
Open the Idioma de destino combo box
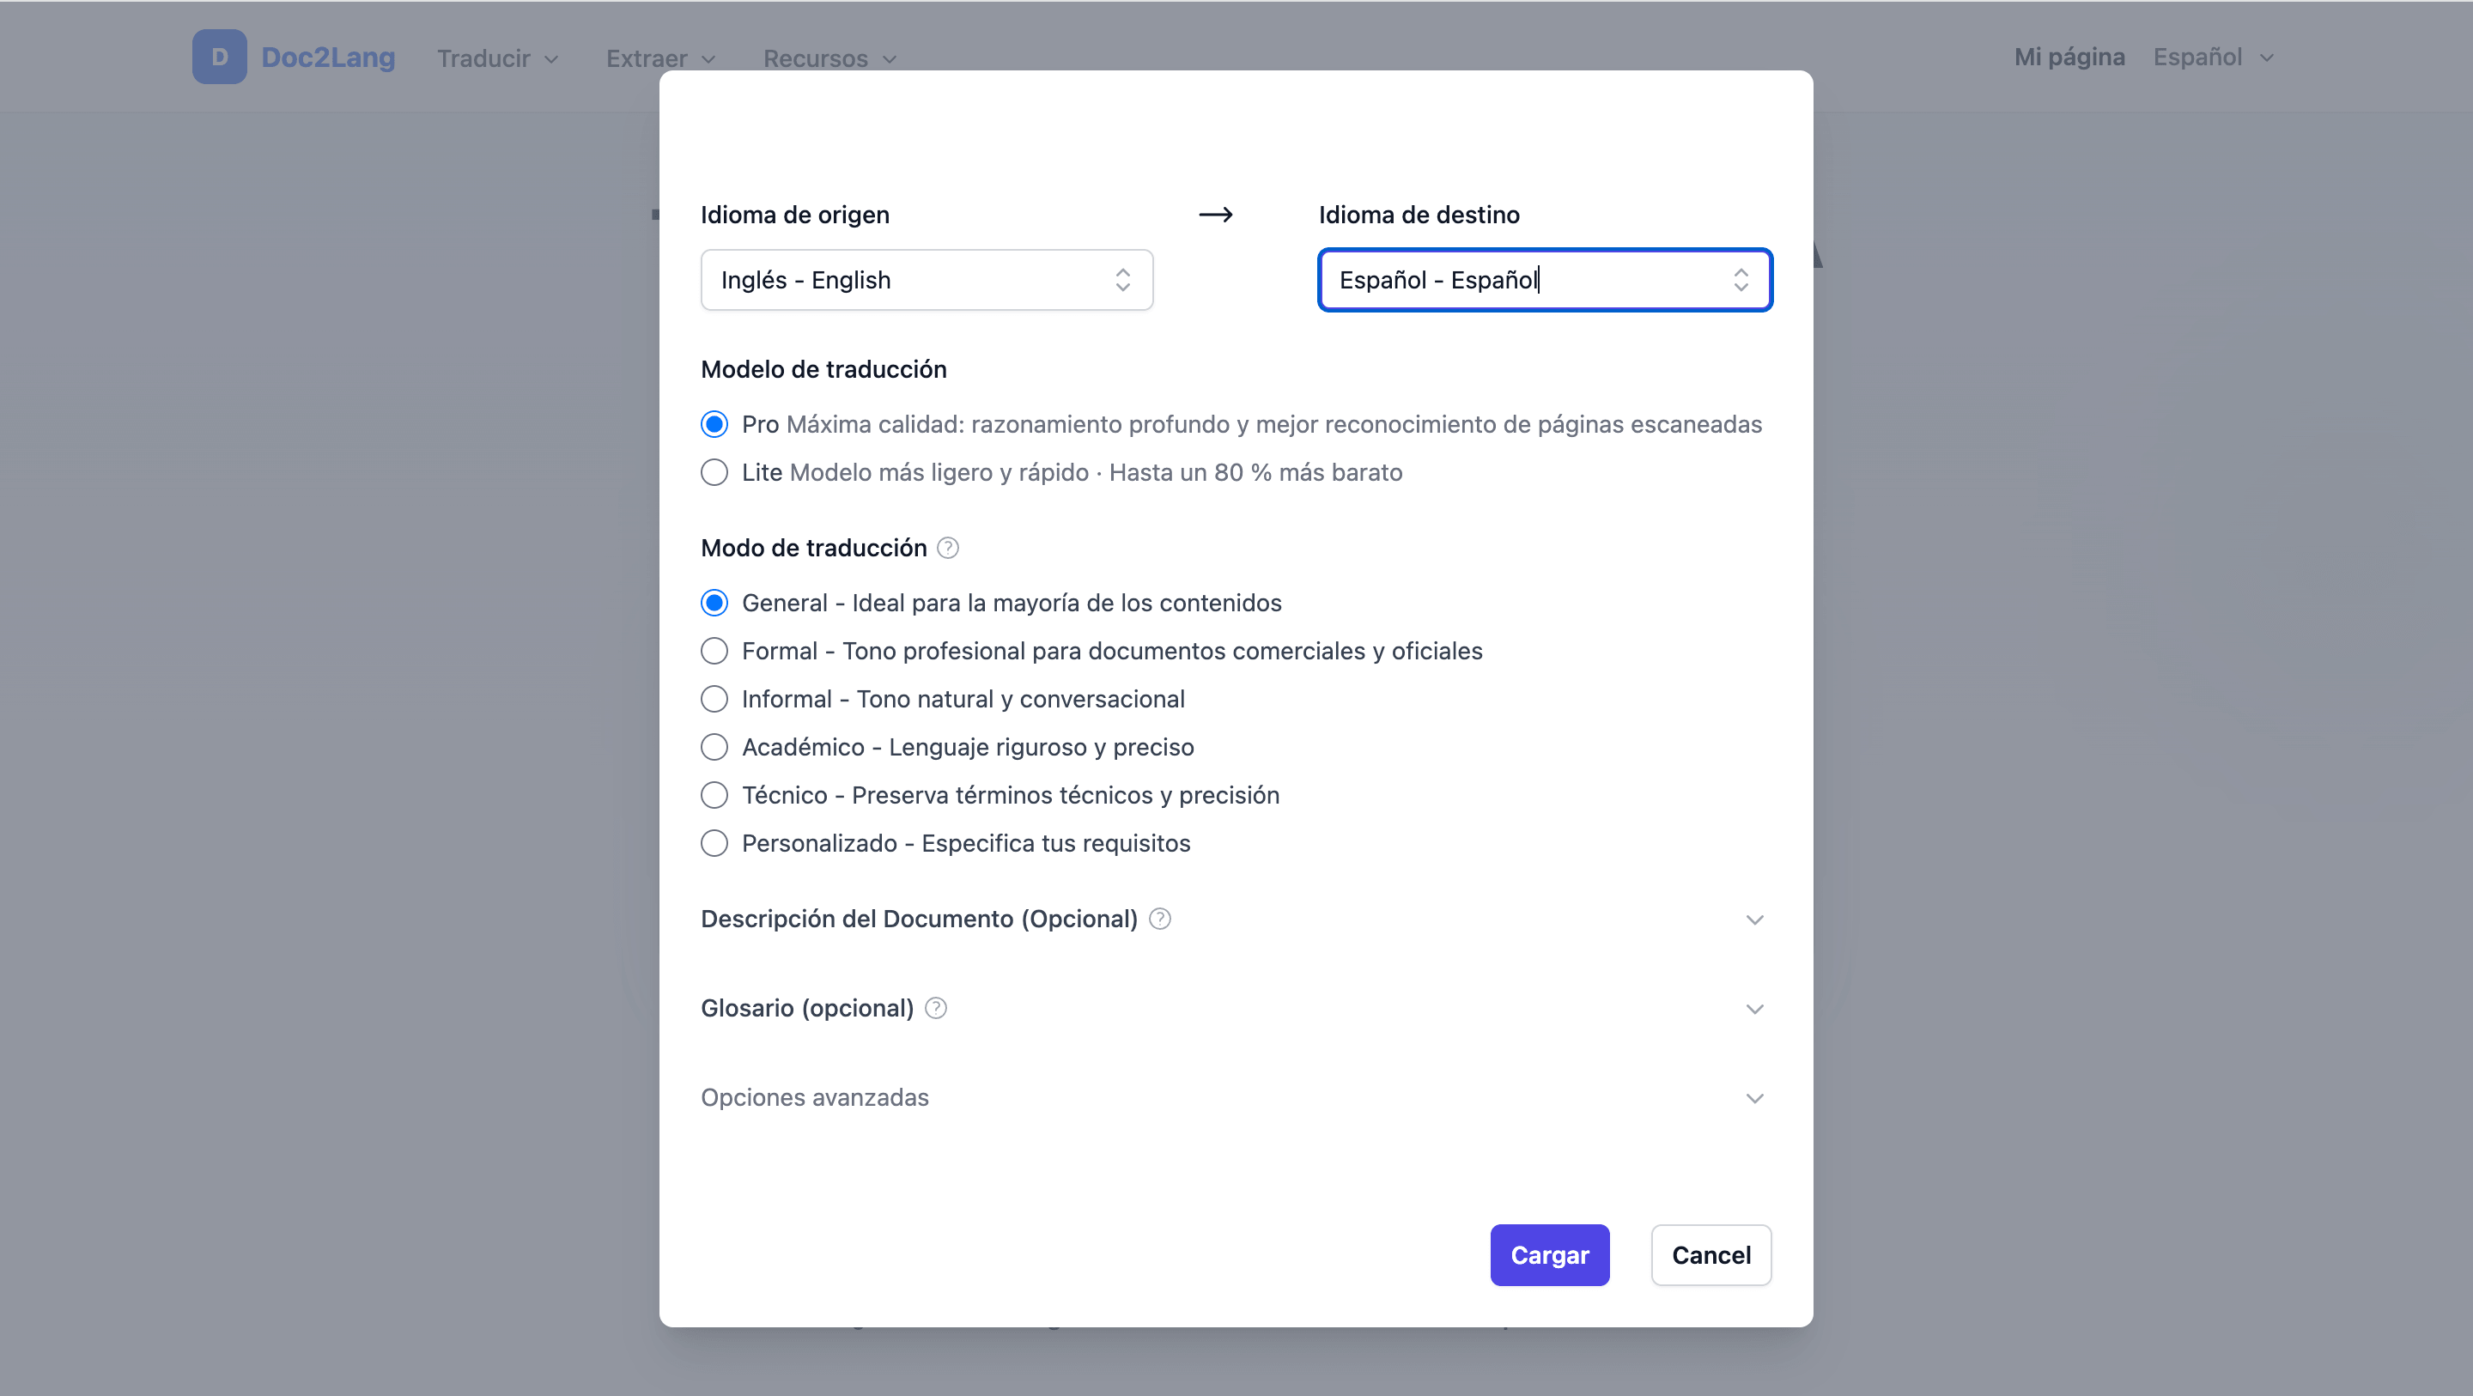tap(1545, 279)
